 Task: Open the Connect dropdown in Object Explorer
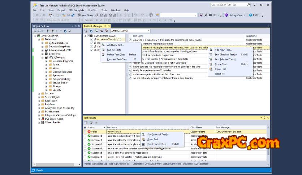pos(39,31)
